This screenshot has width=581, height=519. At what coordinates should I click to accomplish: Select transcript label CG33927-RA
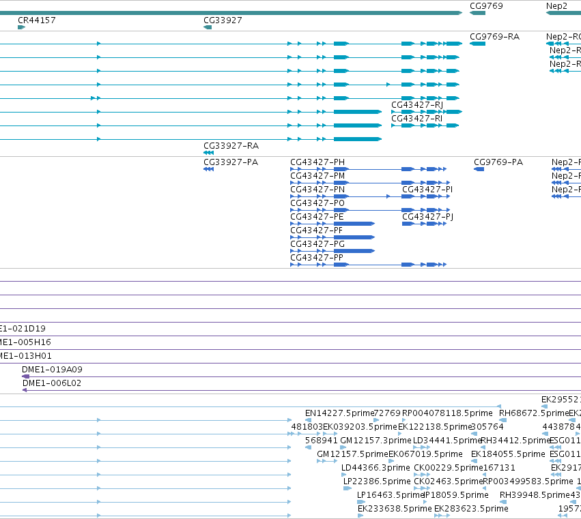(231, 146)
